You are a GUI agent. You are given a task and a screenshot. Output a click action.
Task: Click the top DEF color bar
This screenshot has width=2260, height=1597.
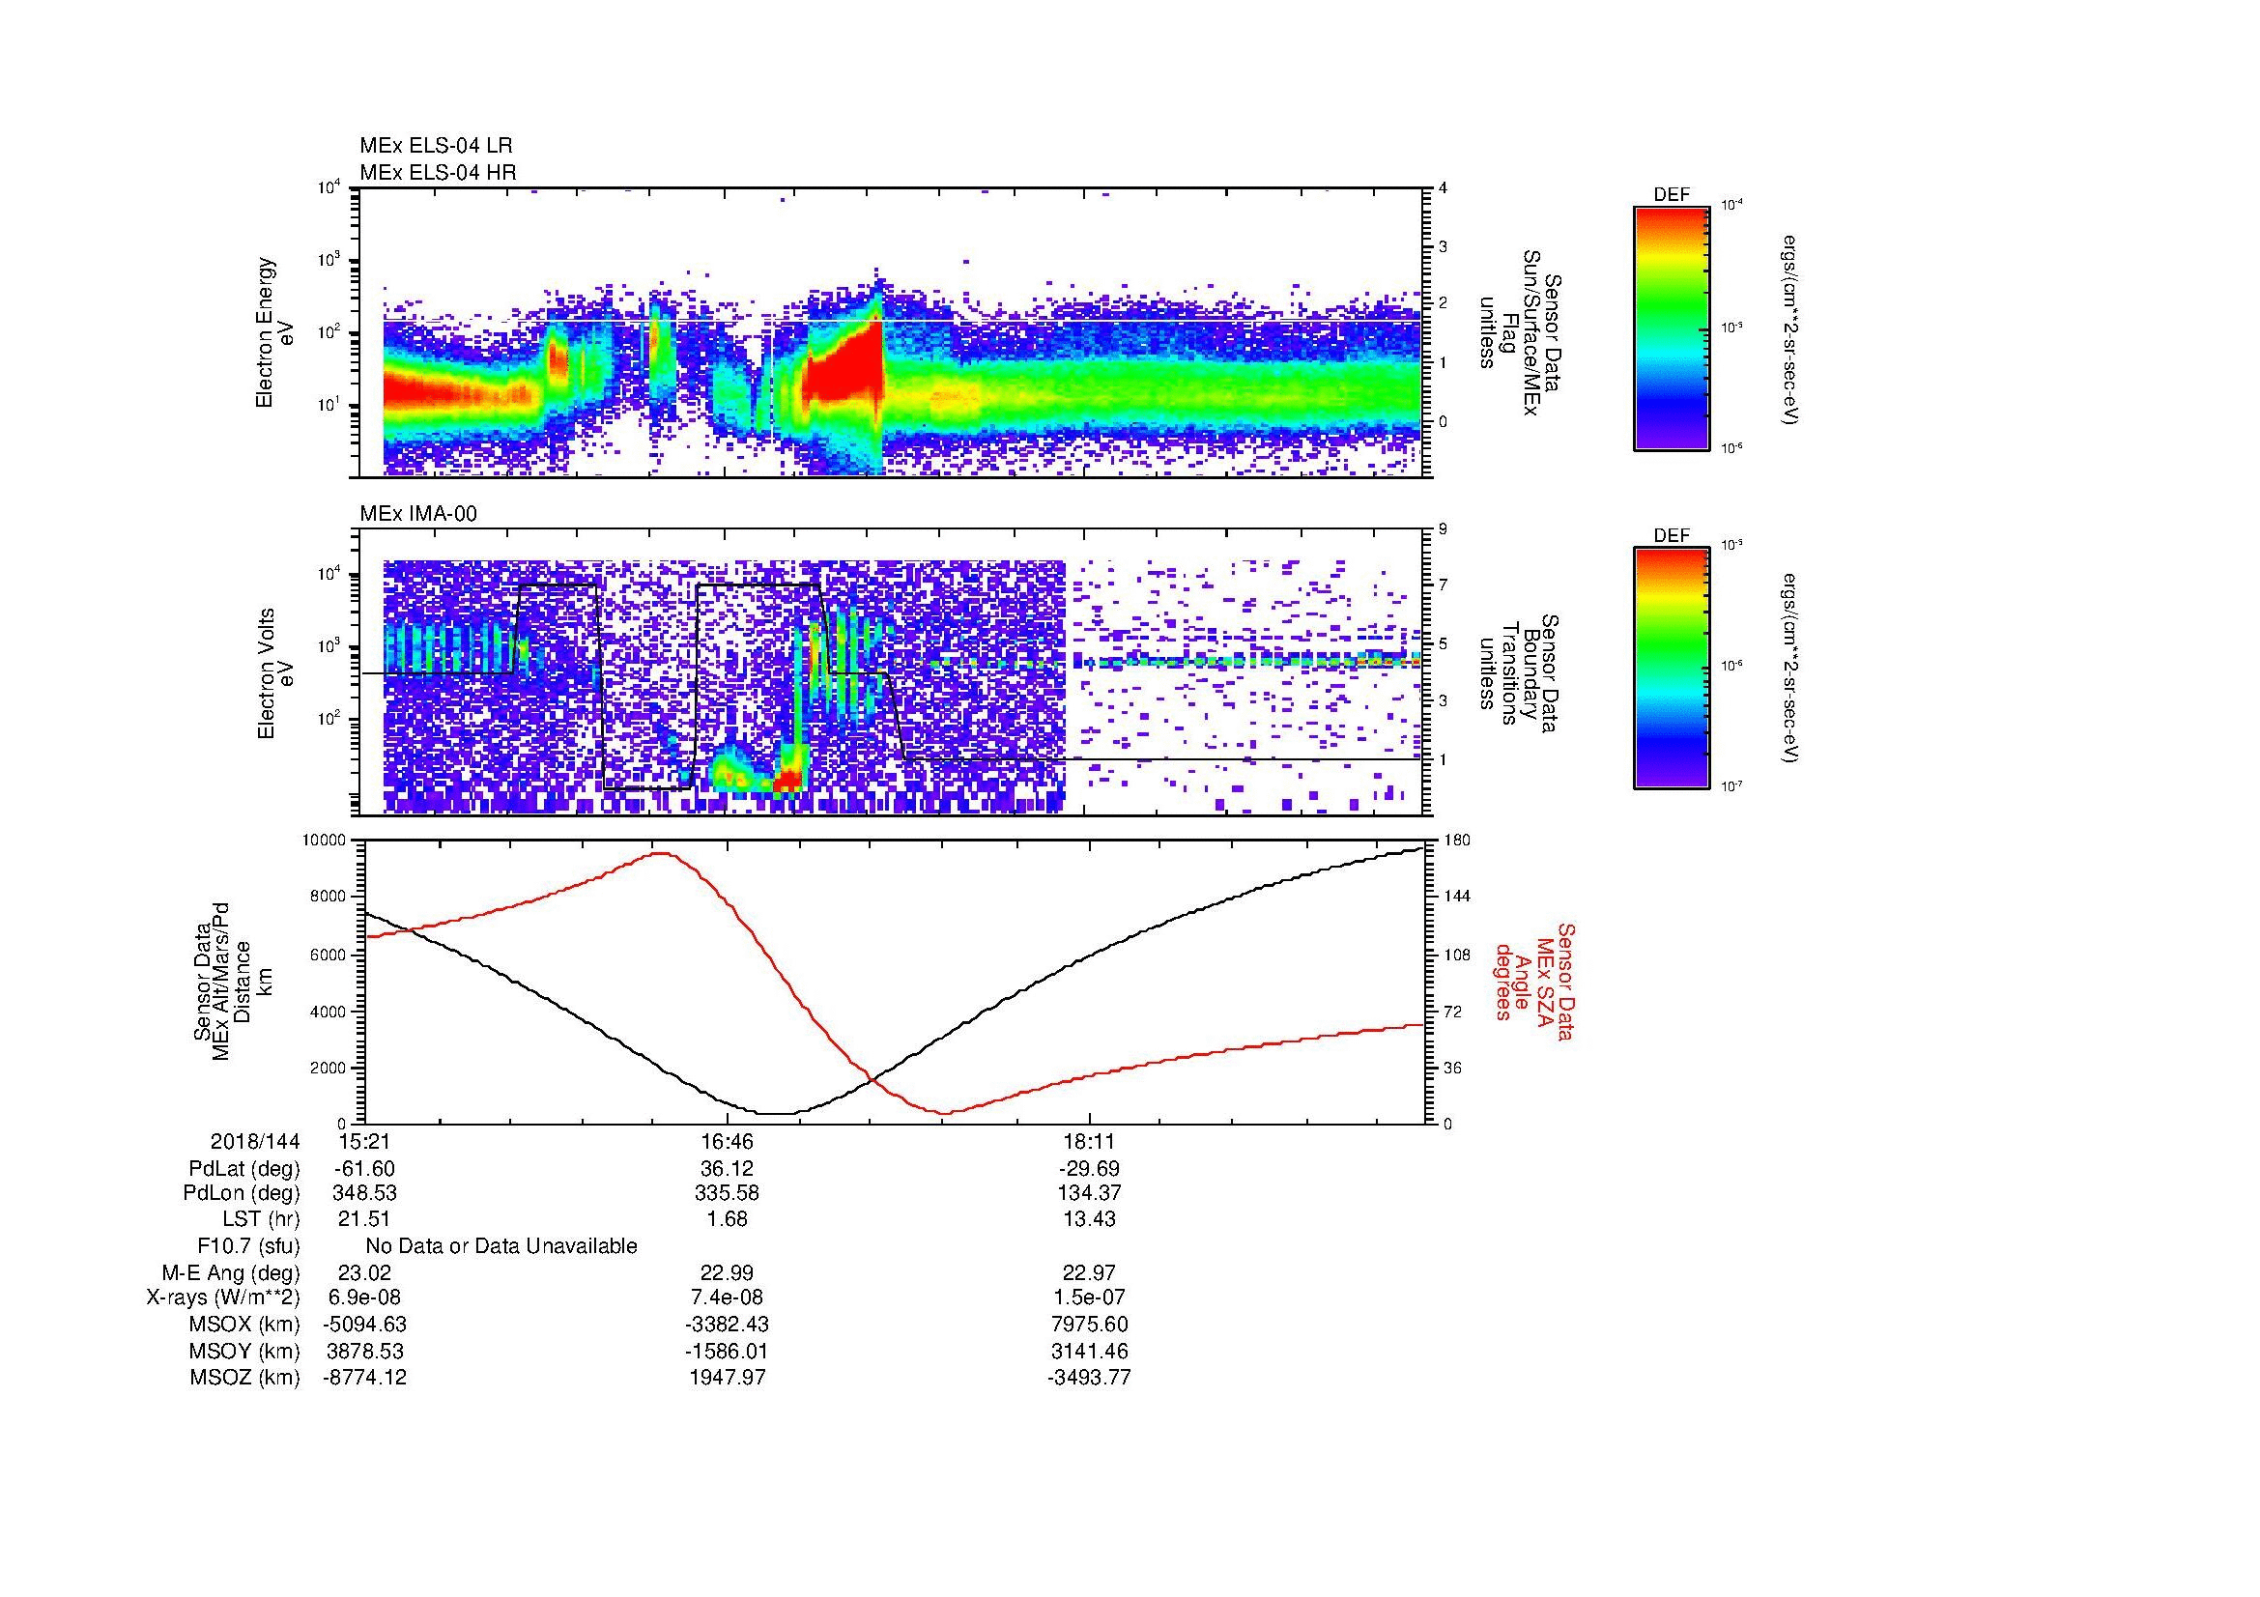pyautogui.click(x=1672, y=328)
